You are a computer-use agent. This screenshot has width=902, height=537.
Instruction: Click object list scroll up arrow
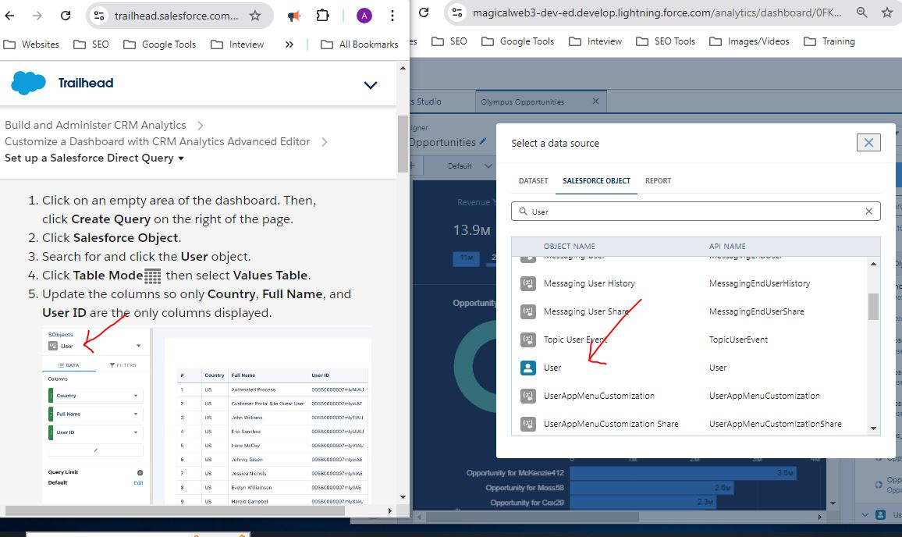873,264
